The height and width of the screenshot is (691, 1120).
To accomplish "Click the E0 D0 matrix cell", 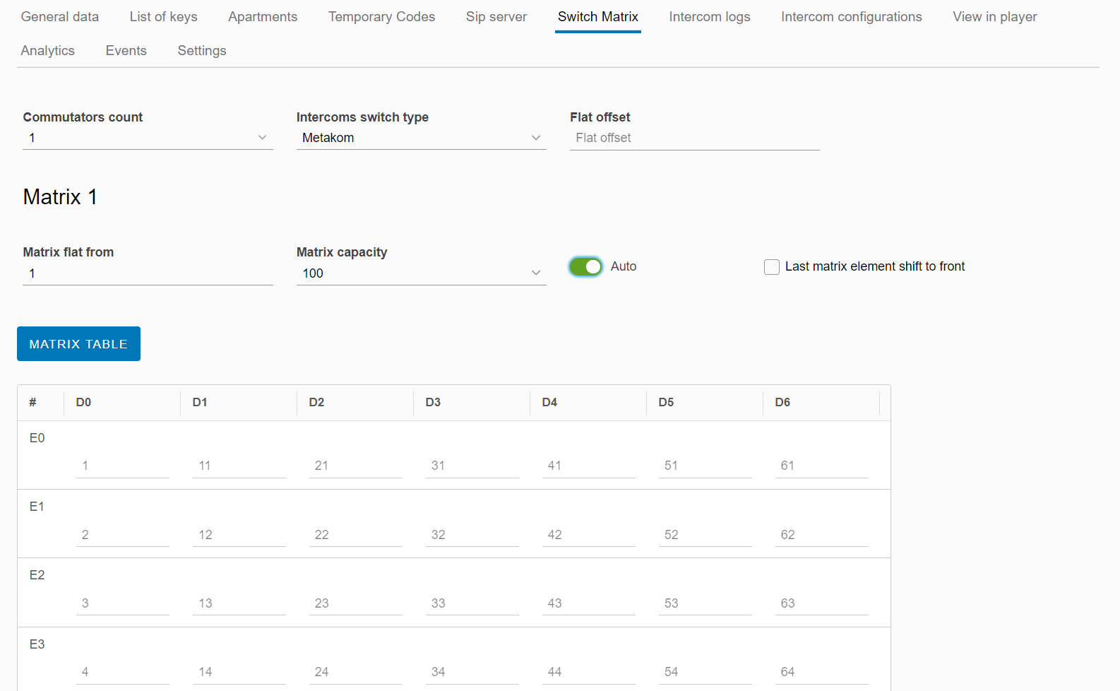I will tap(122, 466).
